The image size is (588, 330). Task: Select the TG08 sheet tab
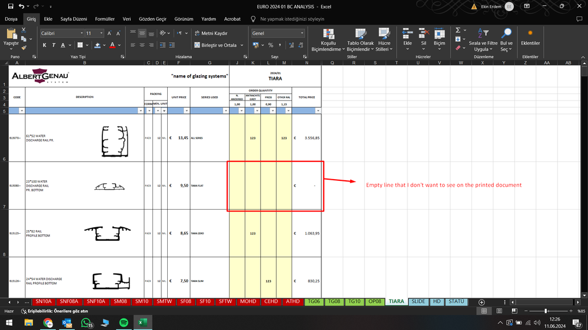pos(334,302)
